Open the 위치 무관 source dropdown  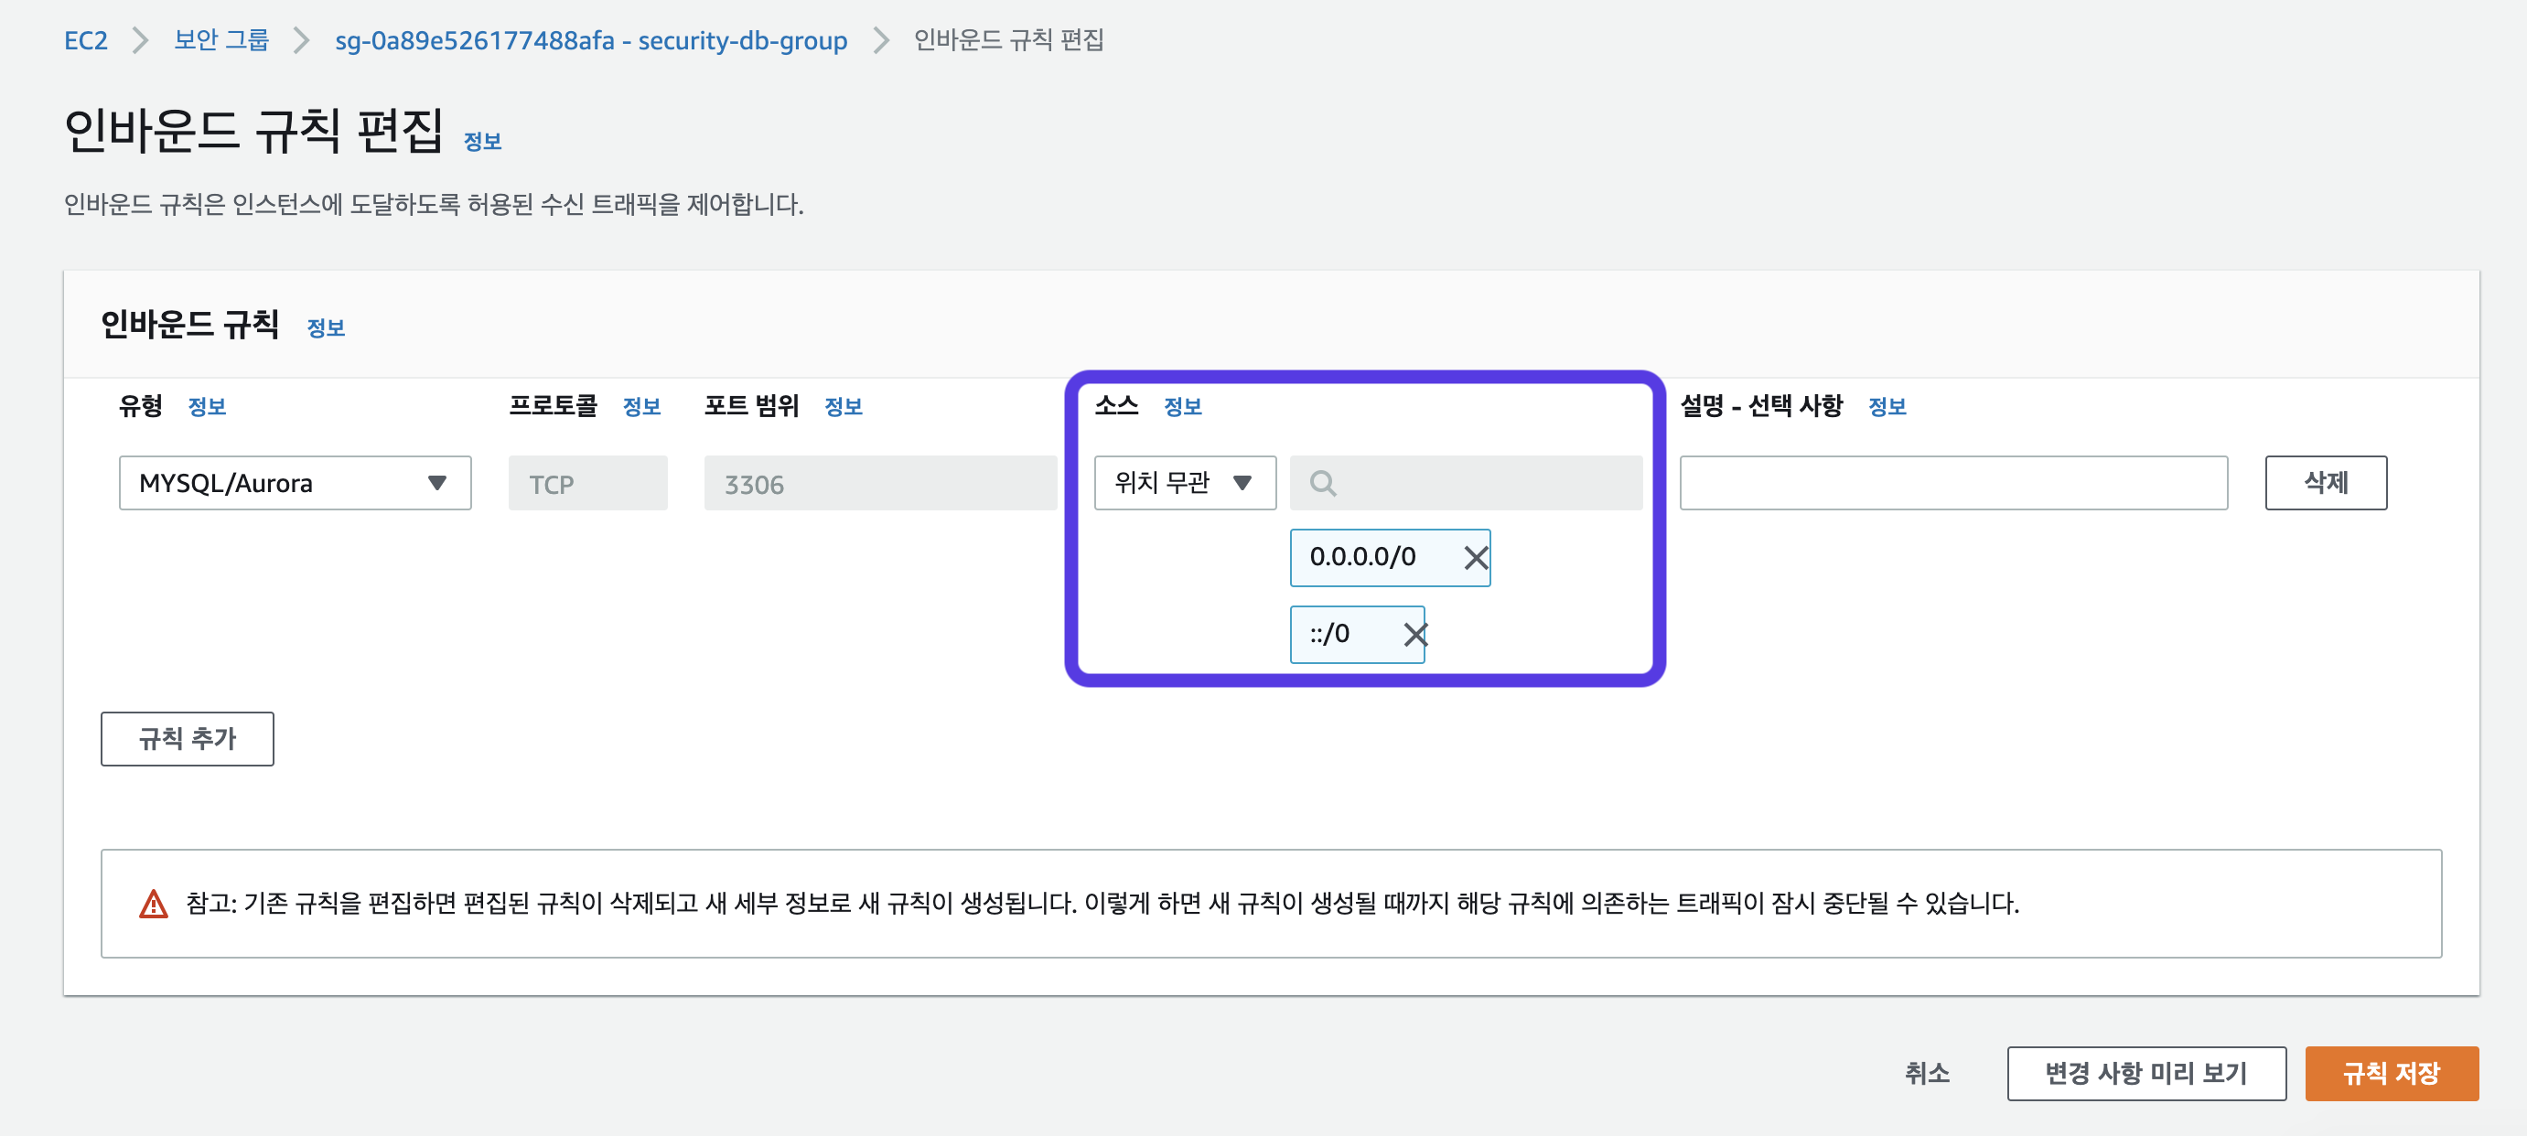click(1185, 483)
